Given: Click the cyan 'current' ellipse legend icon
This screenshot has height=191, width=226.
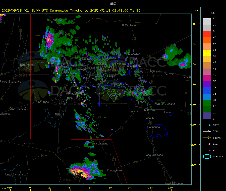Looking at the screenshot, I should [x=207, y=156].
